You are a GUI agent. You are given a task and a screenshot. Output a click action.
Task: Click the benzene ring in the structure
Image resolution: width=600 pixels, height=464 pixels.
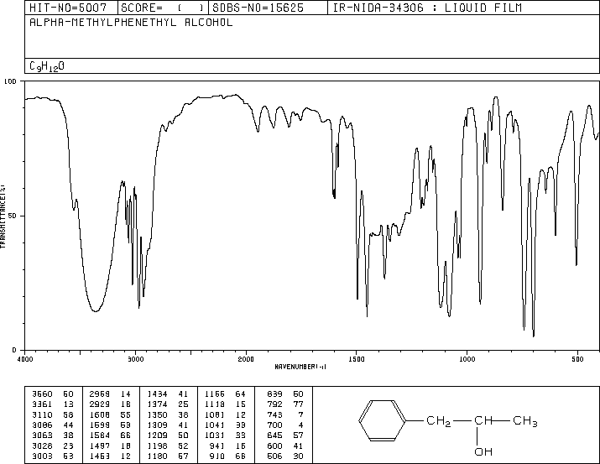(x=382, y=420)
